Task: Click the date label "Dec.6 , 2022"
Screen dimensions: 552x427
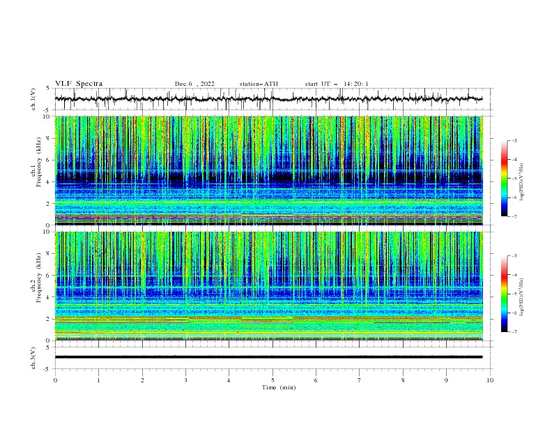Action: [x=194, y=84]
